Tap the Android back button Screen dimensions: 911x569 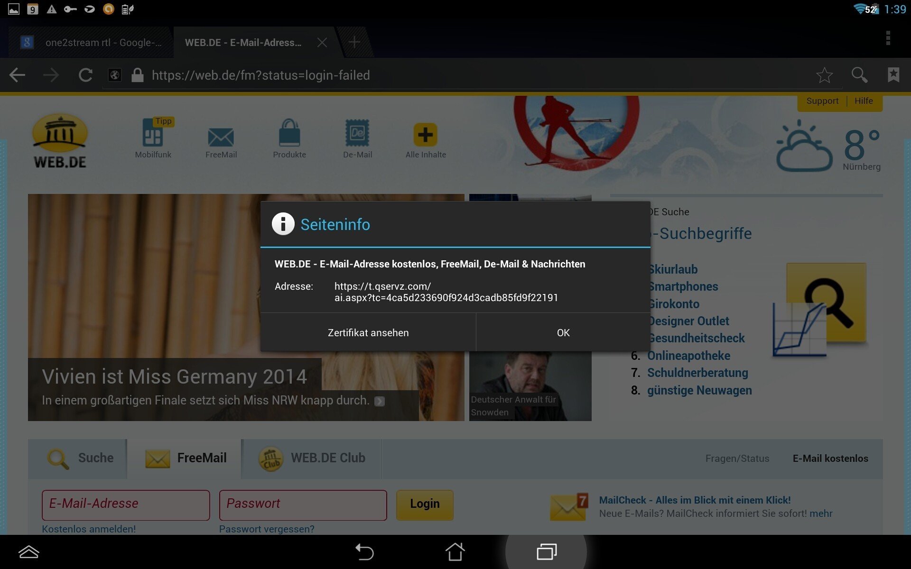tap(364, 552)
